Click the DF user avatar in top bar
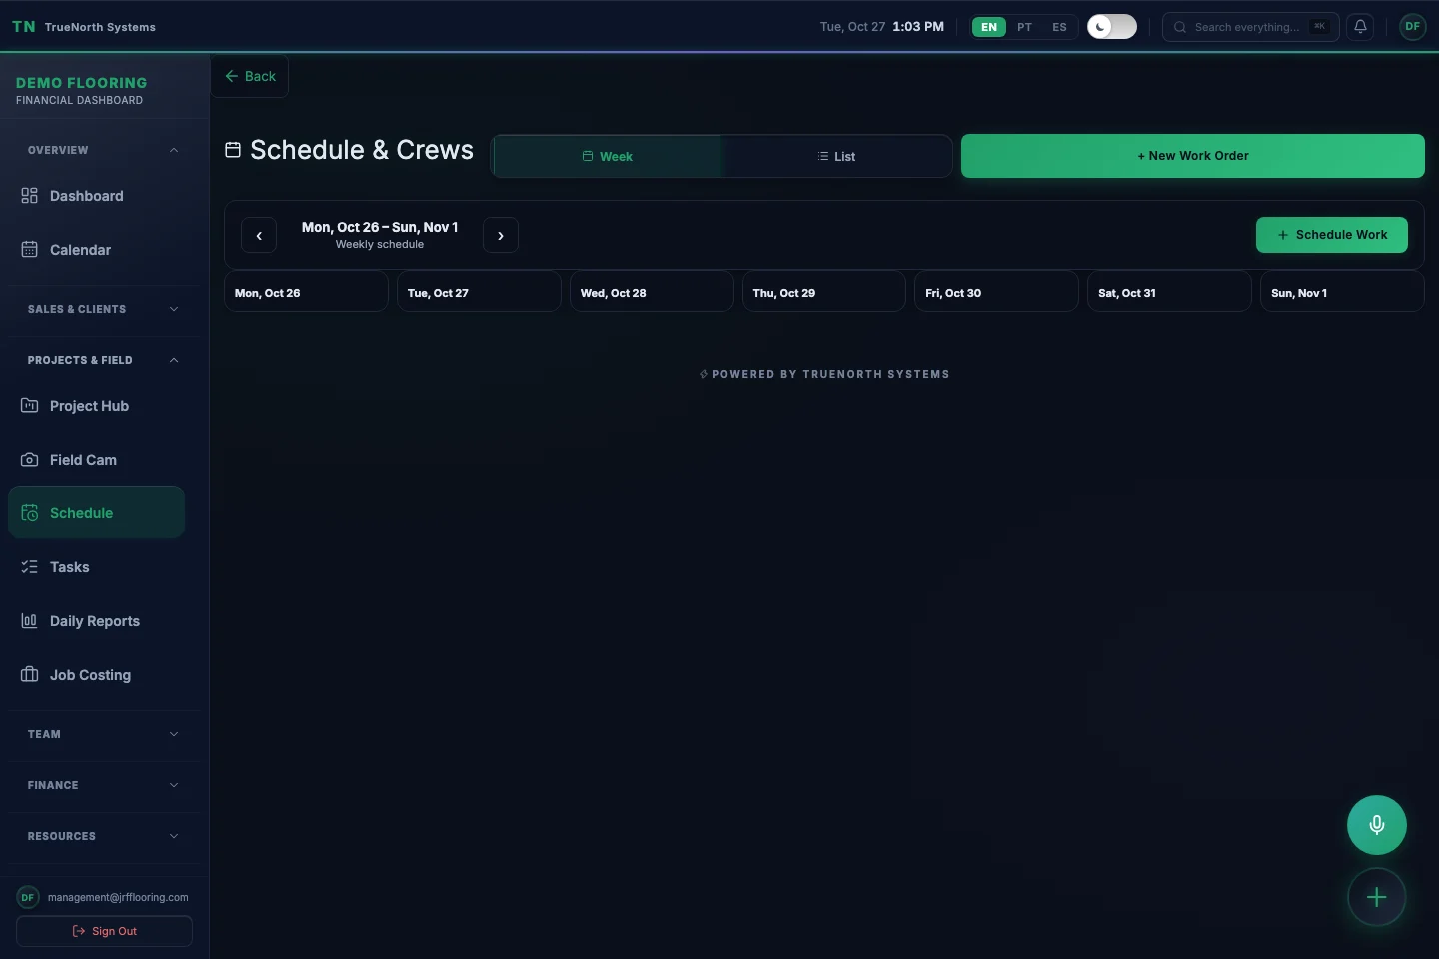The image size is (1439, 959). pyautogui.click(x=1412, y=27)
